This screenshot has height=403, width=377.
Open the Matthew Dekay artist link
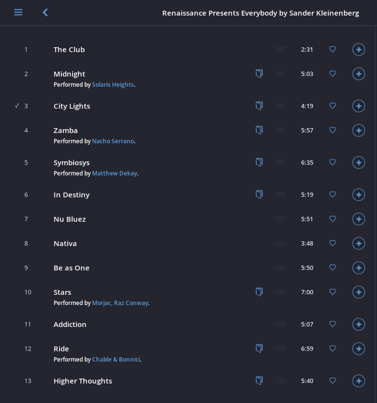pos(114,173)
